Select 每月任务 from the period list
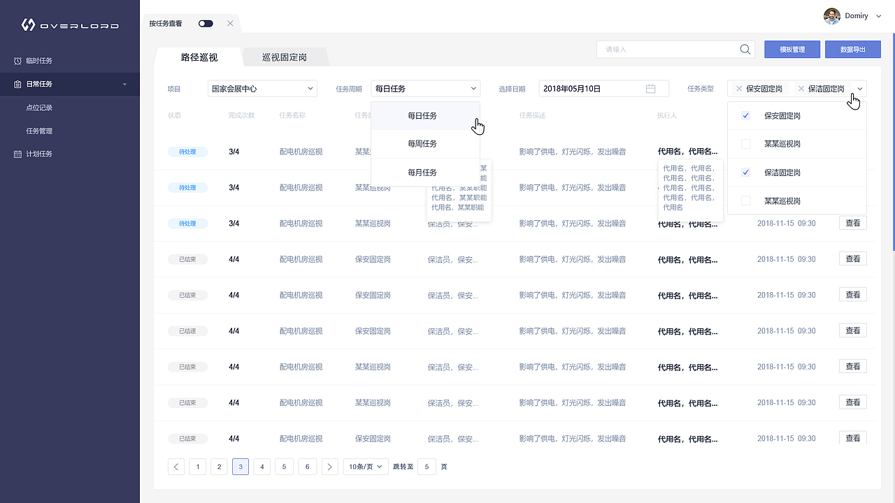This screenshot has width=895, height=503. [425, 173]
